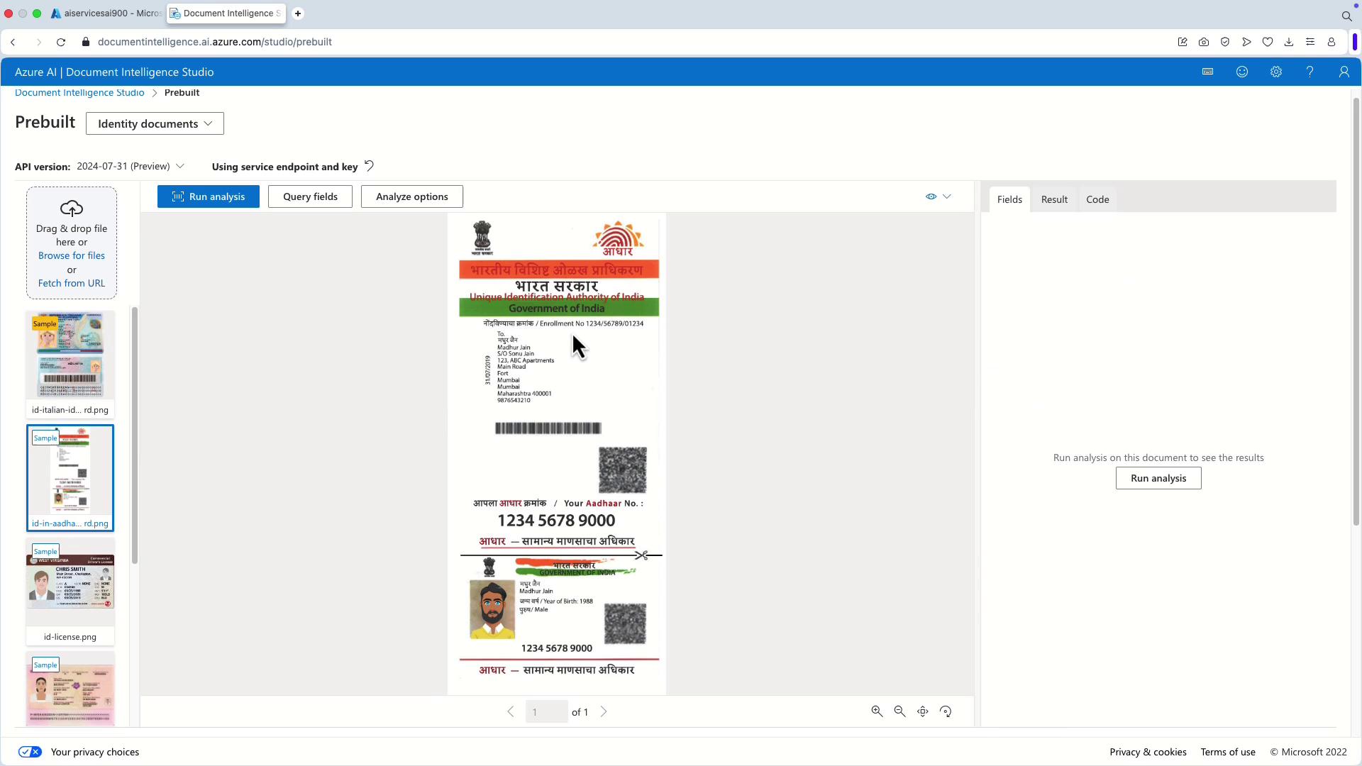This screenshot has height=766, width=1362.
Task: Switch to the Code tab
Action: [x=1097, y=199]
